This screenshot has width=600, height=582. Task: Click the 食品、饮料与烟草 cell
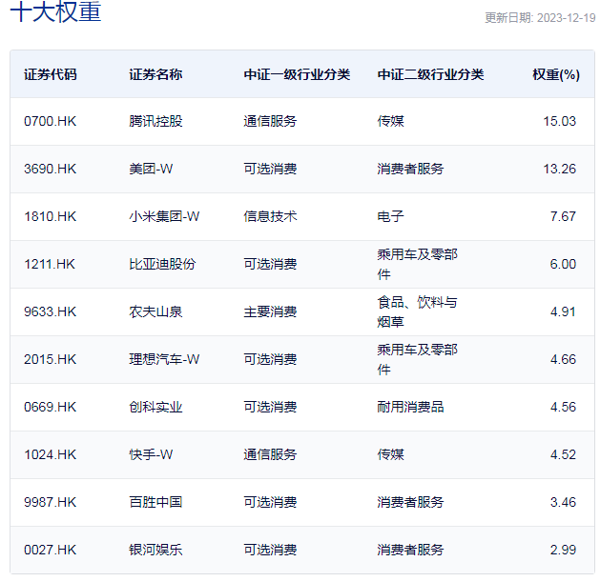tap(417, 311)
